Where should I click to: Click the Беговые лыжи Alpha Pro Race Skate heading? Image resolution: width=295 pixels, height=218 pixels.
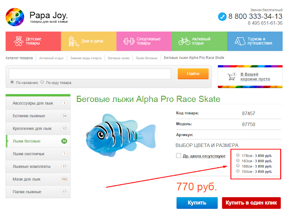point(148,99)
